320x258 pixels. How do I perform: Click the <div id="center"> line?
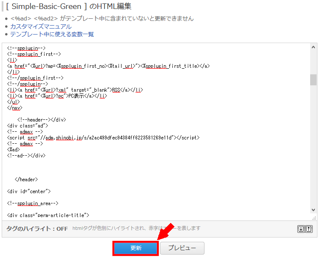pos(29,191)
